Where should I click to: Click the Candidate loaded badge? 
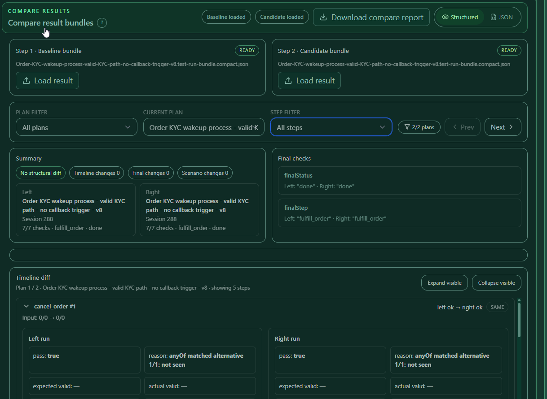(282, 17)
